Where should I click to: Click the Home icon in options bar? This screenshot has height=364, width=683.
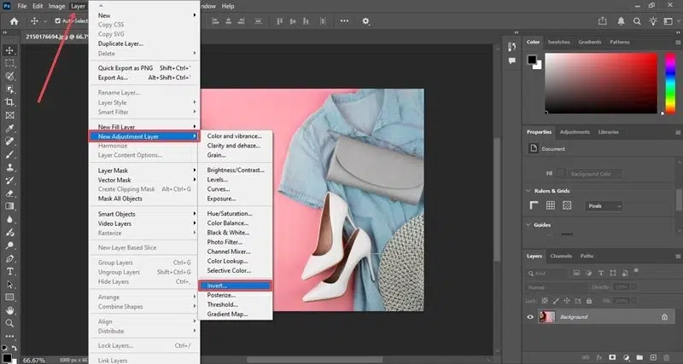15,20
